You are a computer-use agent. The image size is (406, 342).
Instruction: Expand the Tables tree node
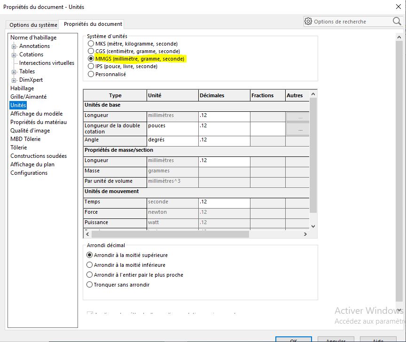point(14,72)
